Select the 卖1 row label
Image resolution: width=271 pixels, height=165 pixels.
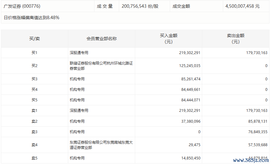click(34, 111)
